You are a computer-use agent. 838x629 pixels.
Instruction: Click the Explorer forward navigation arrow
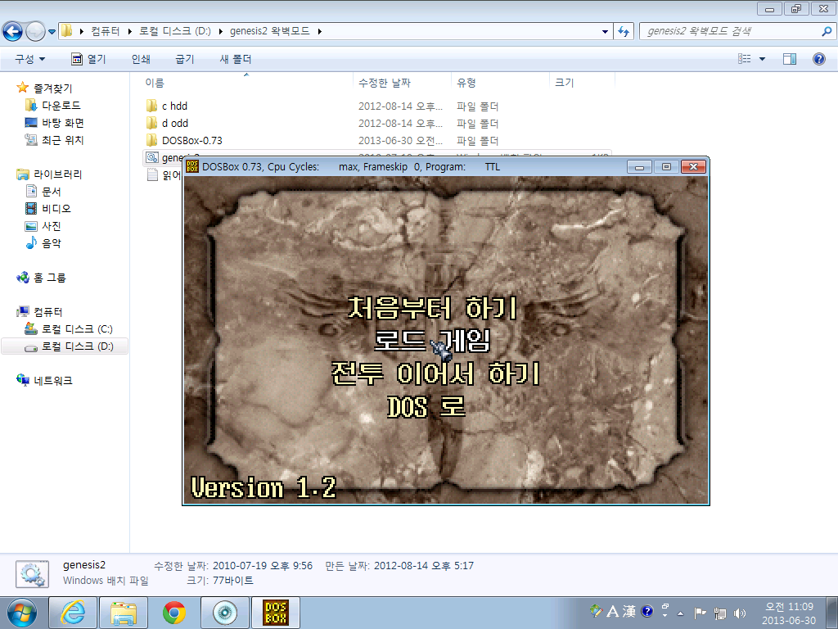click(35, 32)
